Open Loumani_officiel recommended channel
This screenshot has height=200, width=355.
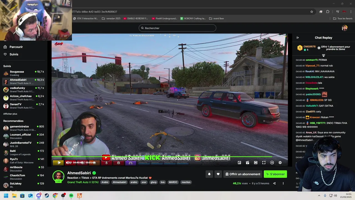click(x=24, y=136)
